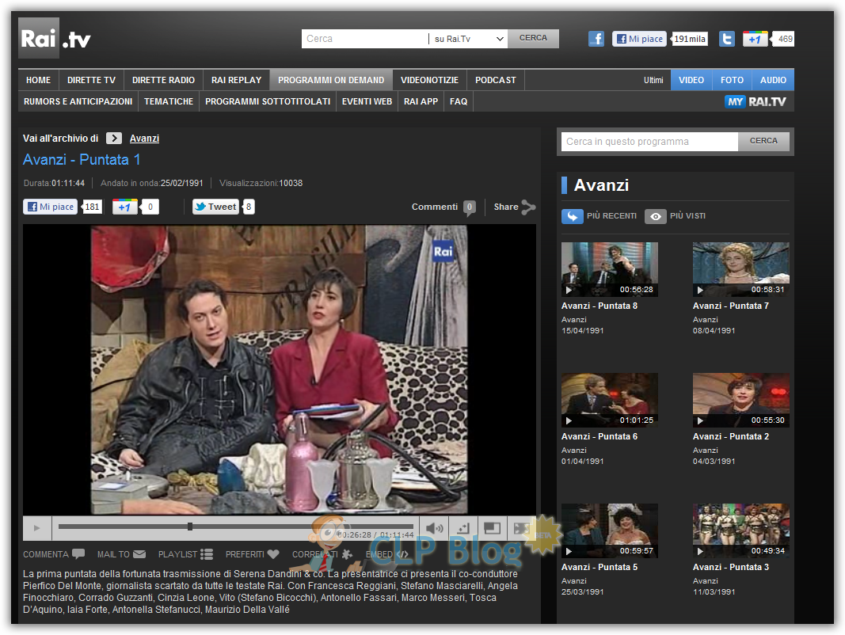Screen dimensions: 845x635
Task: Switch to the PROGRAMMI ON DEMAND tab
Action: pyautogui.click(x=331, y=80)
